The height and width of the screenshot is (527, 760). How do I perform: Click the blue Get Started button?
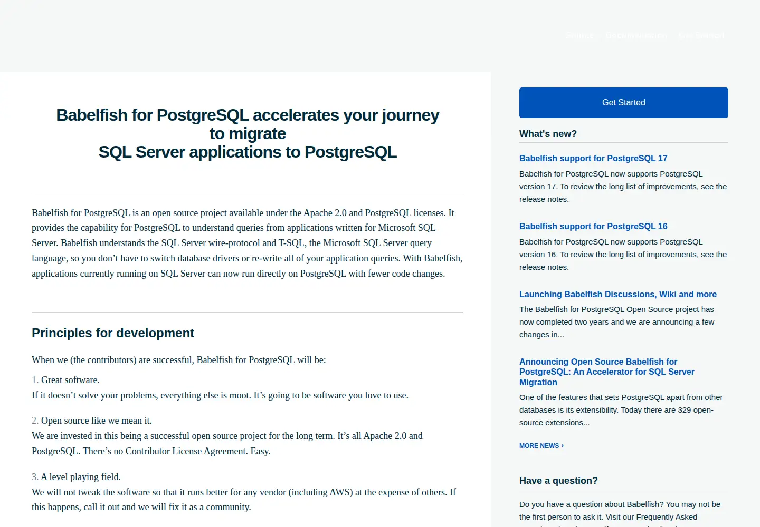coord(623,103)
